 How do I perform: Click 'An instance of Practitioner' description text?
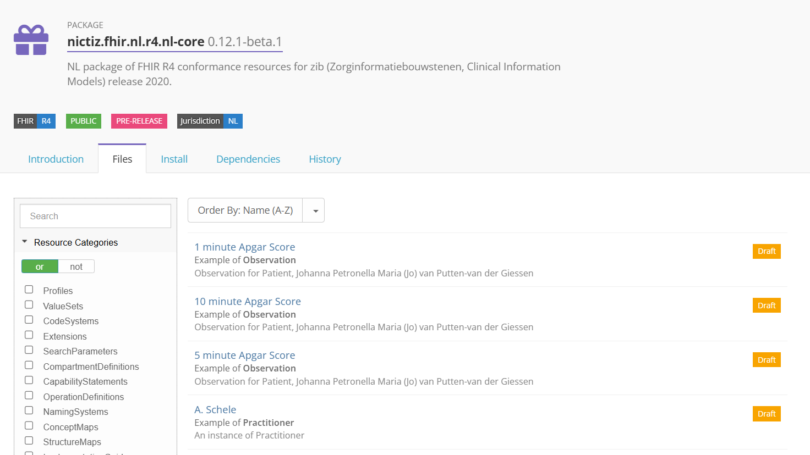coord(249,435)
